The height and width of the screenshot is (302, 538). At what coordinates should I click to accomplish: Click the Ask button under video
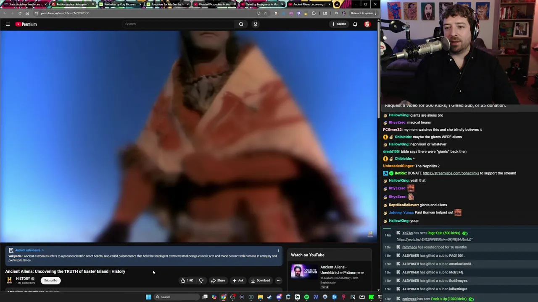(238, 281)
